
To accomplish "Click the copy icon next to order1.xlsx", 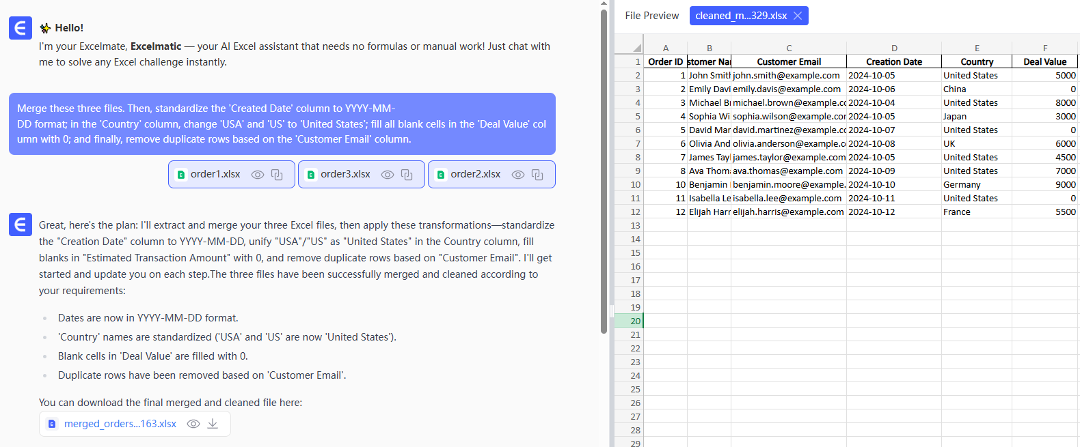I will click(277, 175).
